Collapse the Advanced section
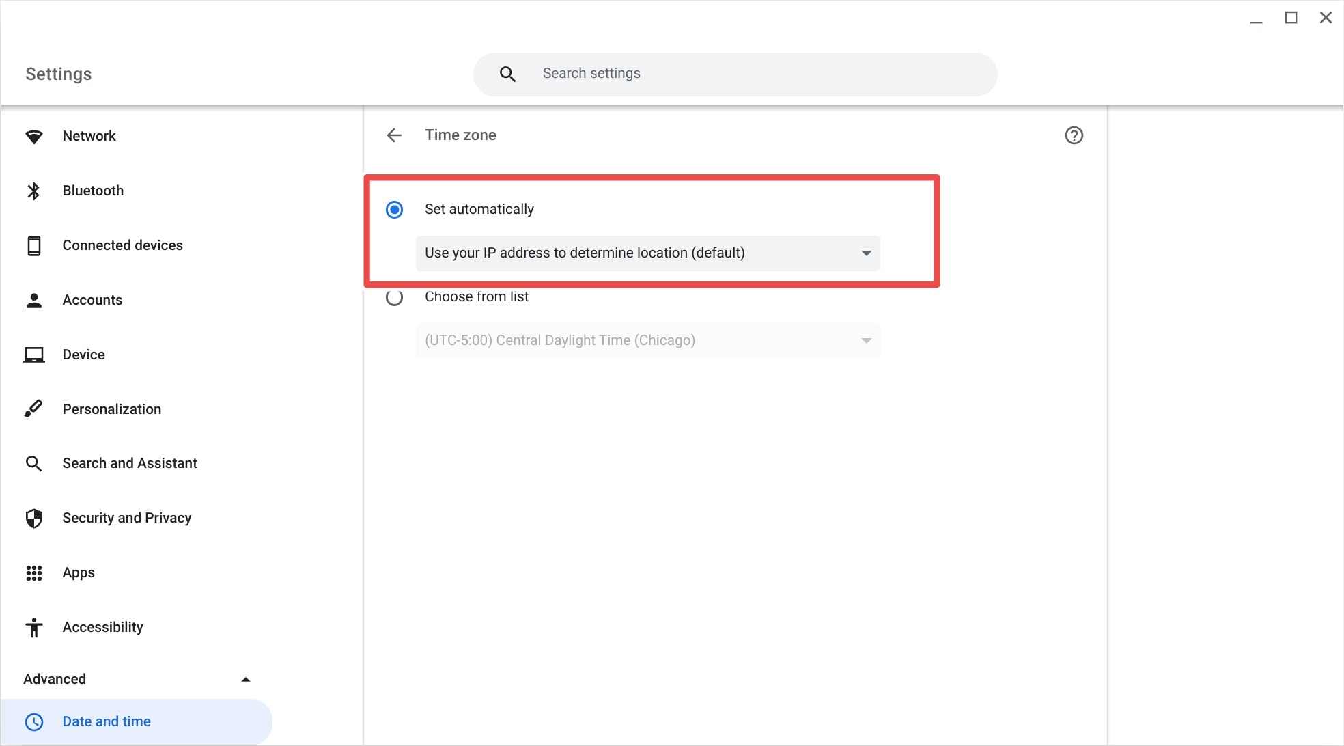 [x=246, y=678]
